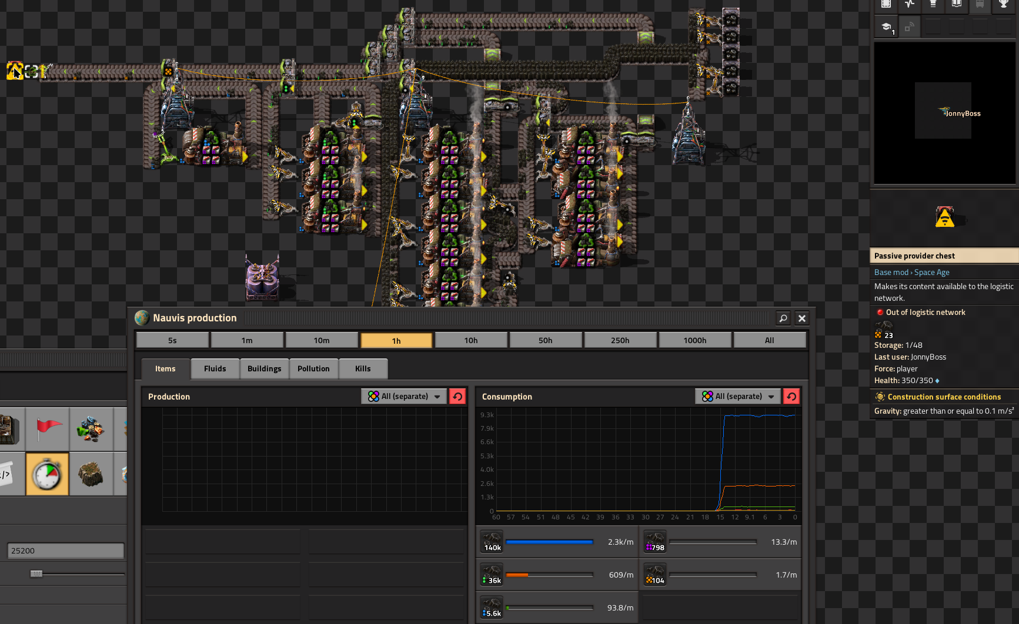Click the 140k normal quality scrap item icon
This screenshot has height=624, width=1019.
pos(492,542)
